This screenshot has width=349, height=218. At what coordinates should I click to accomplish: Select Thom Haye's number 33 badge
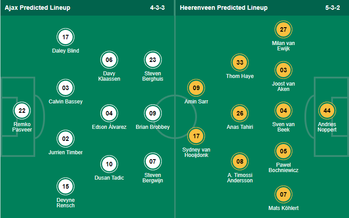[x=240, y=62]
